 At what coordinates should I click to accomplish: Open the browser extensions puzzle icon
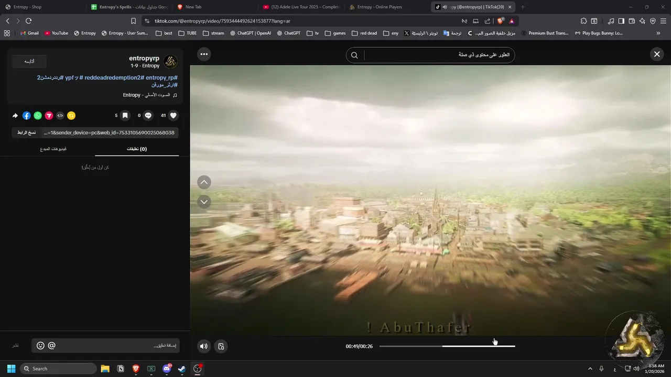point(583,21)
